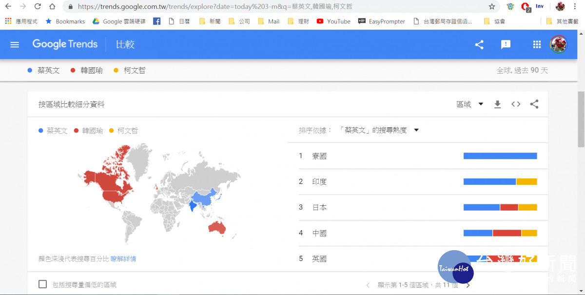The width and height of the screenshot is (585, 295).
Task: Click the browser forward arrow
Action: point(22,7)
